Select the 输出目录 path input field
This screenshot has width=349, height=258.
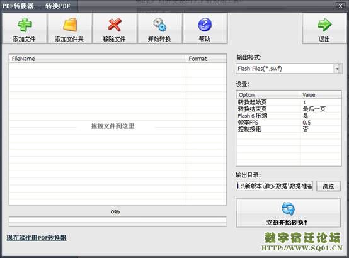pyautogui.click(x=274, y=186)
